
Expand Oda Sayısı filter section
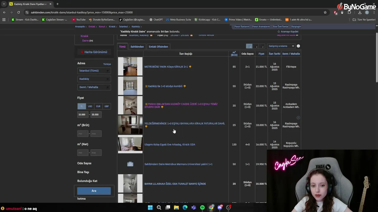84,163
